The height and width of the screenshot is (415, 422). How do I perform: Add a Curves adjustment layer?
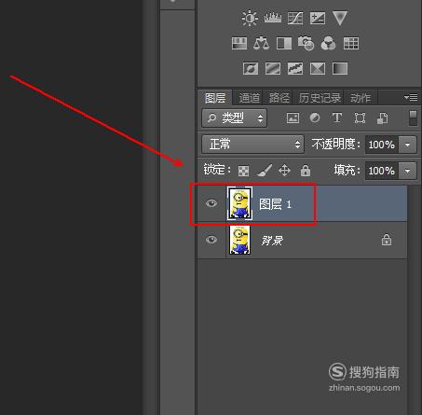pyautogui.click(x=295, y=18)
